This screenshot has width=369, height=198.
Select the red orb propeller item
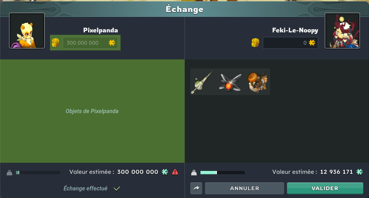pos(230,82)
